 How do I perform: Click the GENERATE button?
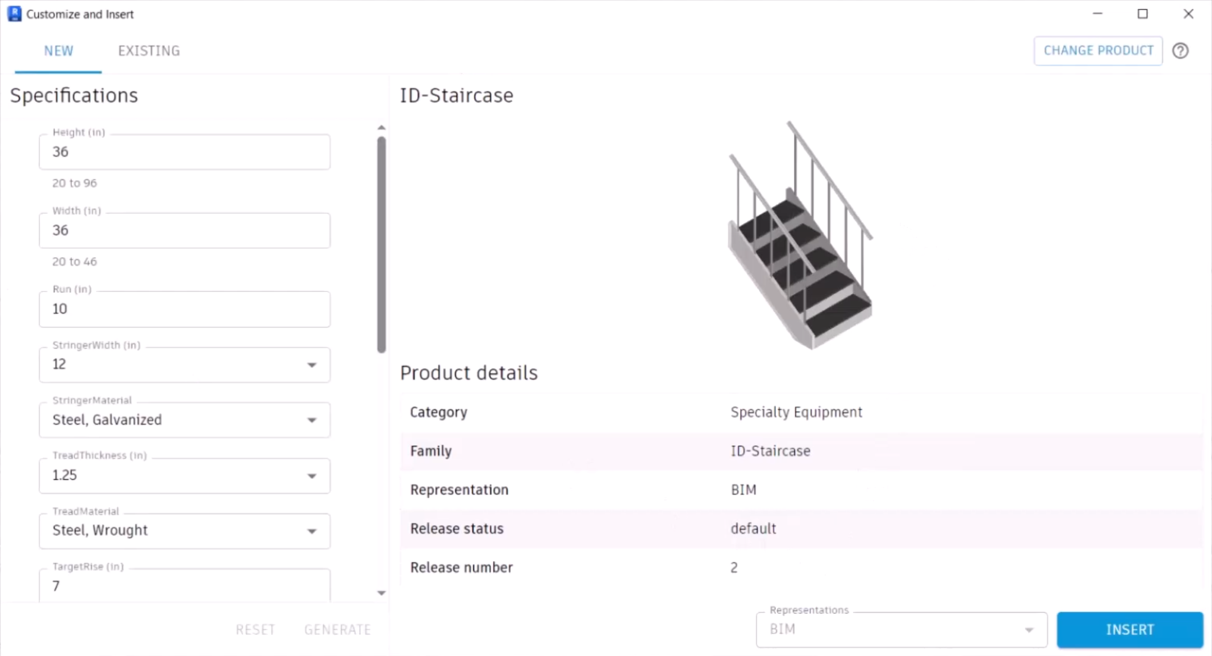click(337, 630)
